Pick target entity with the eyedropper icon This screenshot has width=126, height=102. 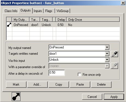[114, 54]
